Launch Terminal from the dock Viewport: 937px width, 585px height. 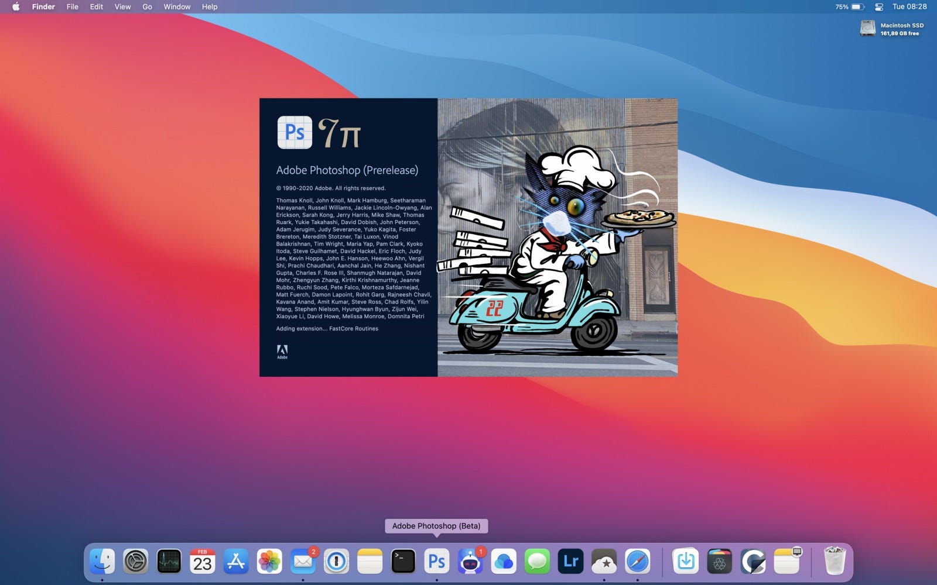[403, 562]
